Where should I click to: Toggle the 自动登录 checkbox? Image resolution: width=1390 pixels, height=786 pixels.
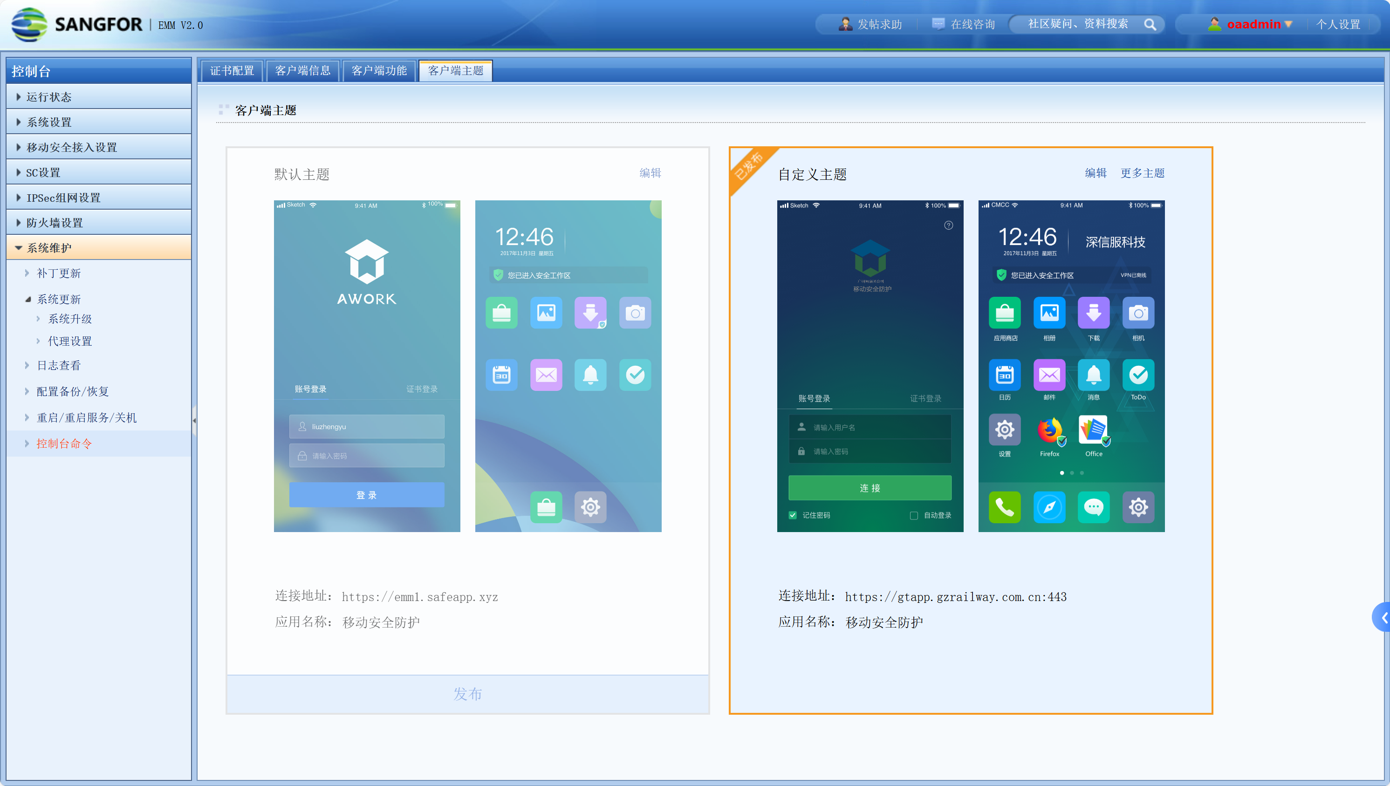914,515
